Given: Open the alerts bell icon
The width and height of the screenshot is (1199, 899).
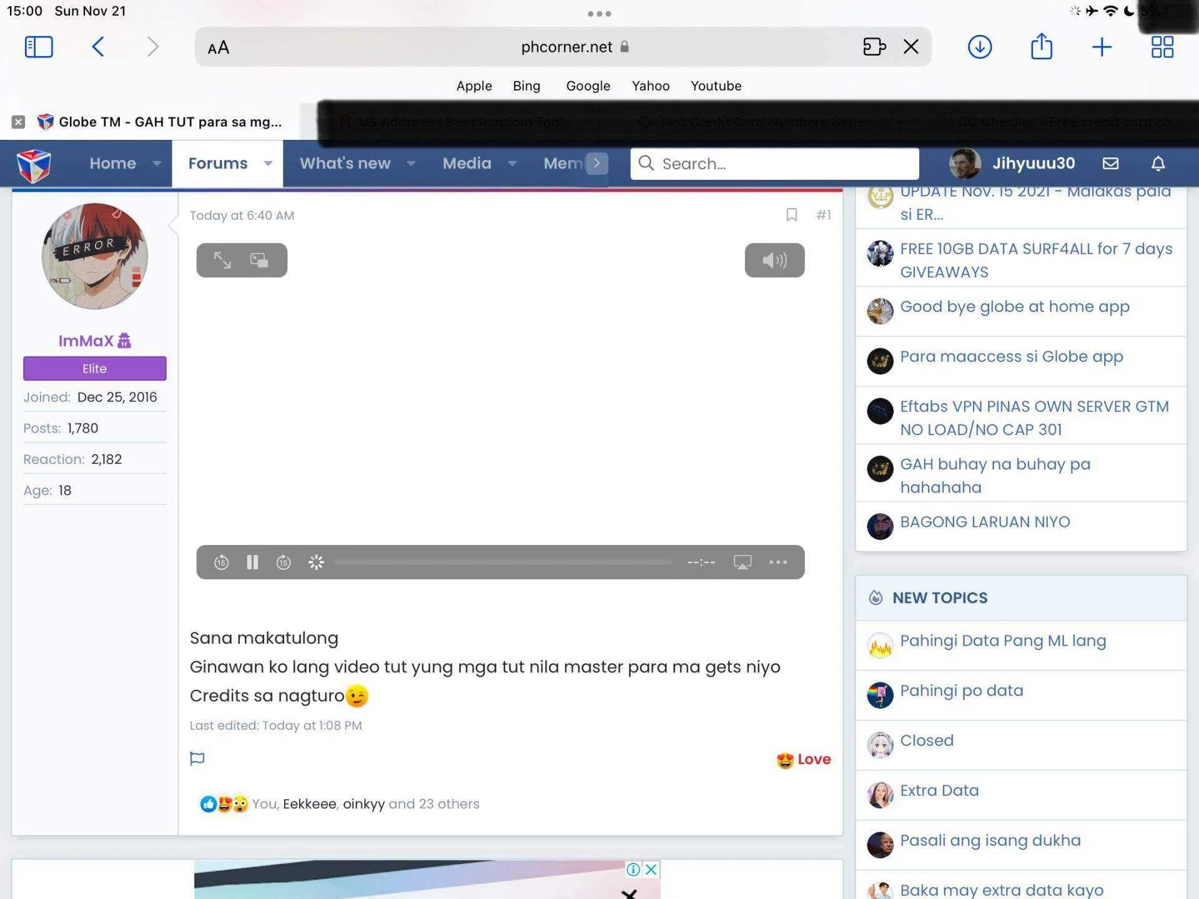Looking at the screenshot, I should 1158,164.
